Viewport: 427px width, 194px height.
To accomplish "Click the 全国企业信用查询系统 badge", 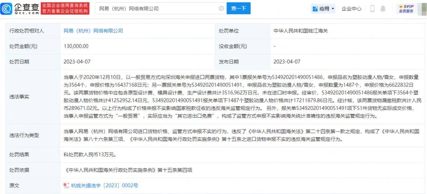I will [x=65, y=8].
